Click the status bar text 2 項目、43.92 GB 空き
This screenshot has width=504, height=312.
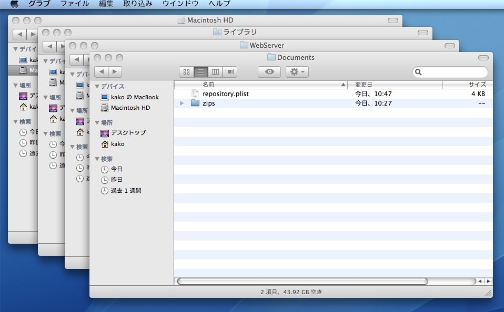(291, 292)
